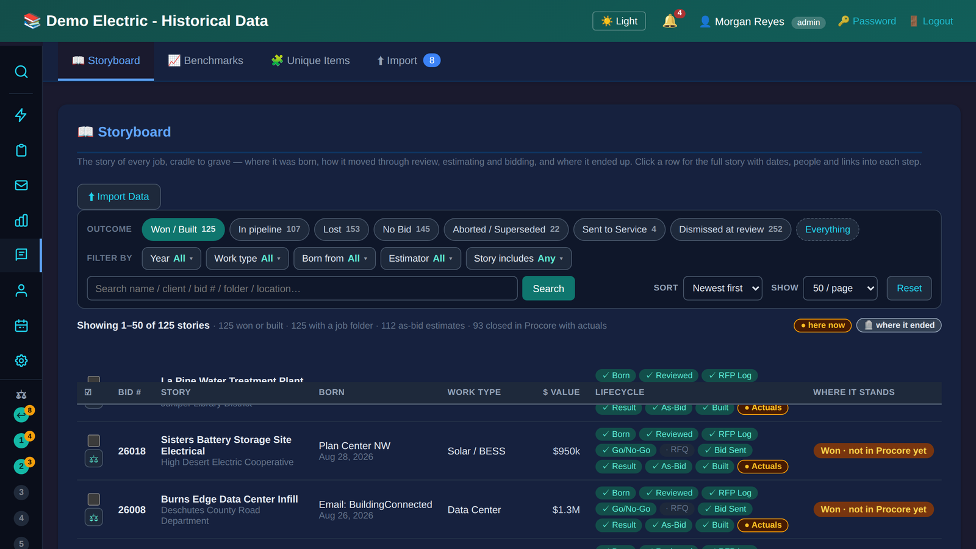Click the scales icon in sidebar

click(x=21, y=395)
